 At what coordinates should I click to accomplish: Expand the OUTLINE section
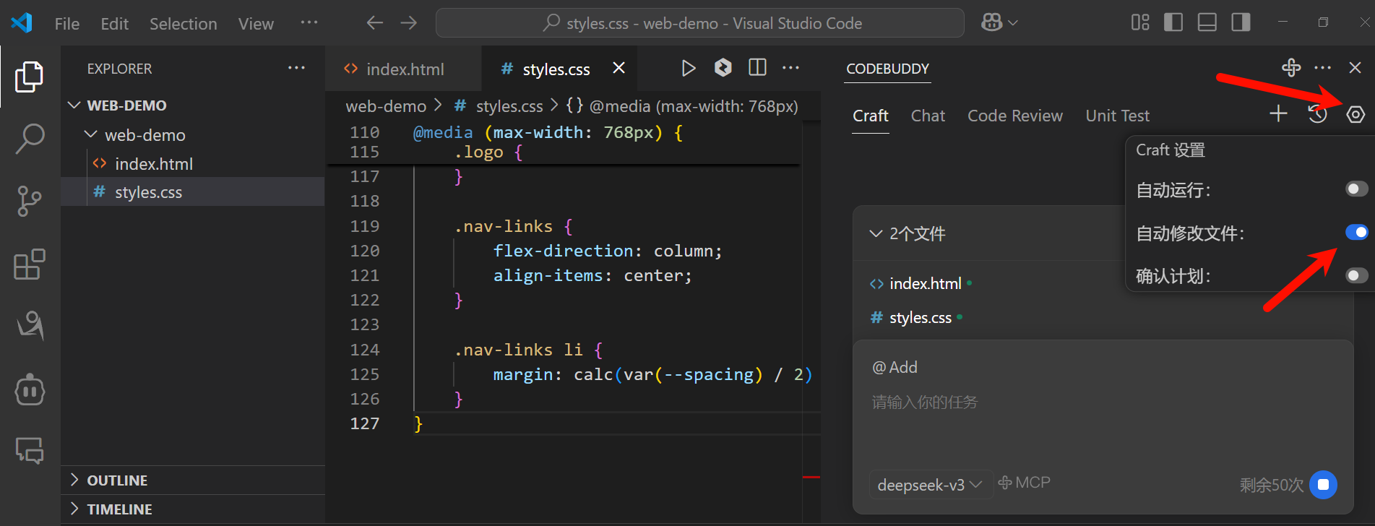pyautogui.click(x=116, y=480)
